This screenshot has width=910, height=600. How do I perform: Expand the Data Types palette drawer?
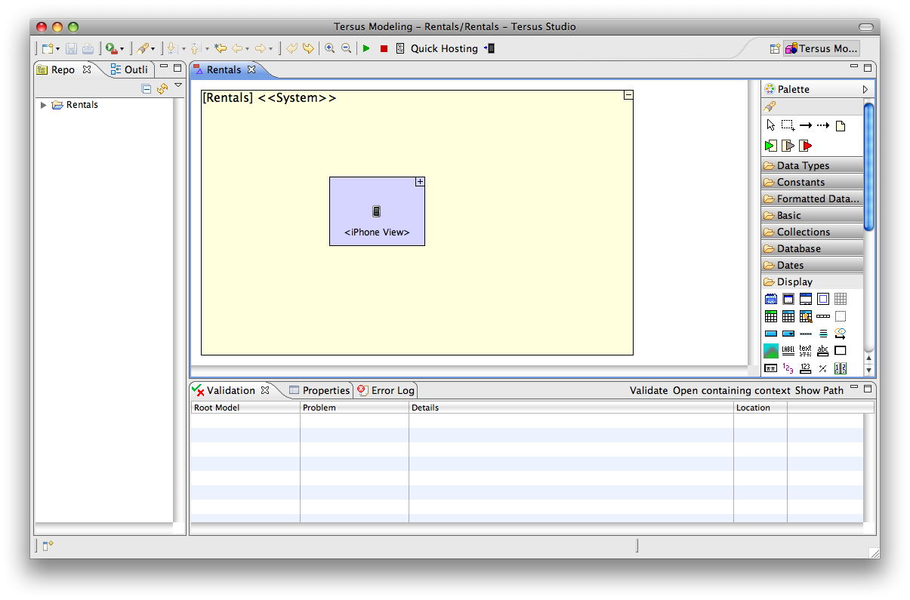[812, 165]
